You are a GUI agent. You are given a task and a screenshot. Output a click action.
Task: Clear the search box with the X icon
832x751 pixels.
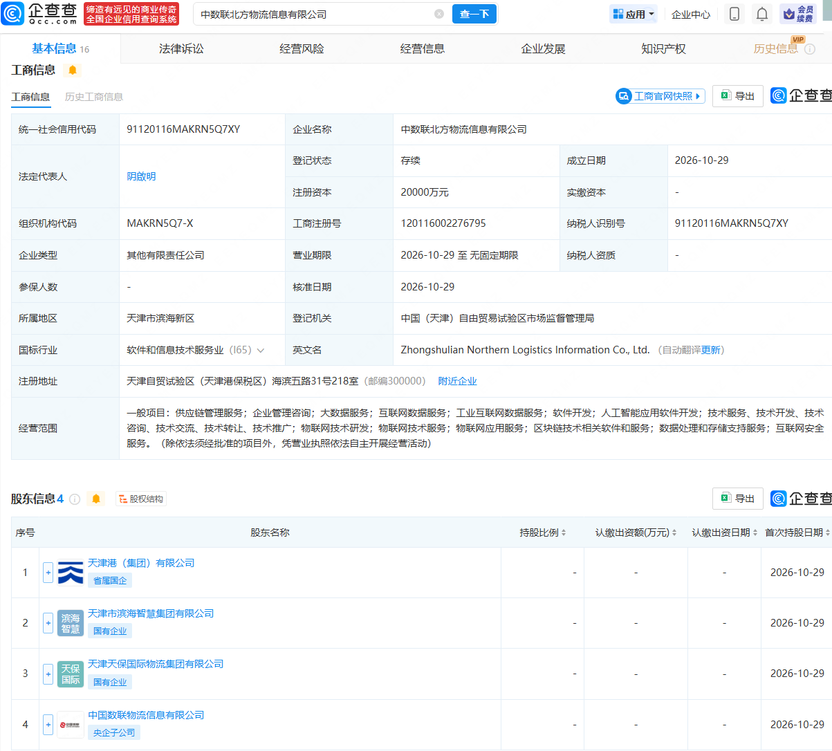point(439,14)
